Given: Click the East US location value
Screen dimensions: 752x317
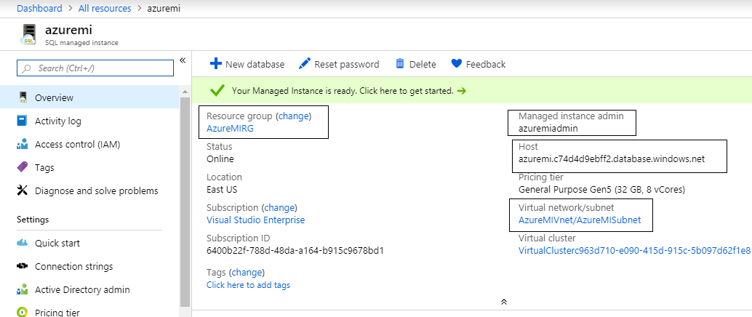Looking at the screenshot, I should [222, 190].
